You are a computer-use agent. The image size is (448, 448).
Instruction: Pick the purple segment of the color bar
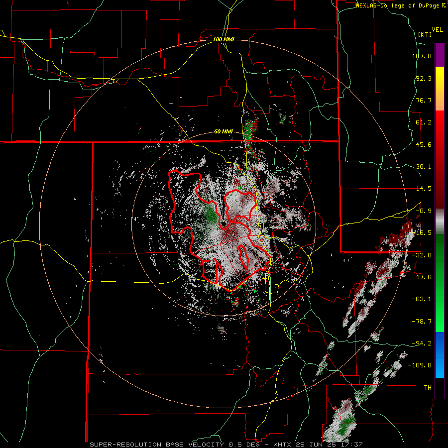(440, 55)
